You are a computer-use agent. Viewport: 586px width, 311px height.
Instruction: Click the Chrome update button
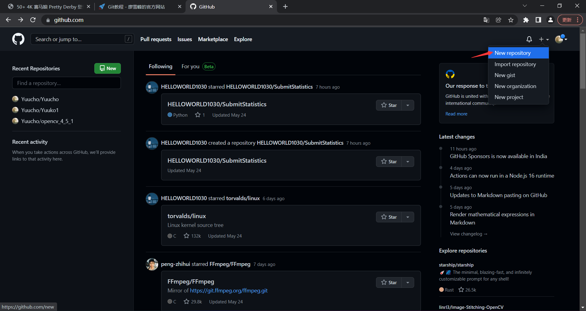570,20
